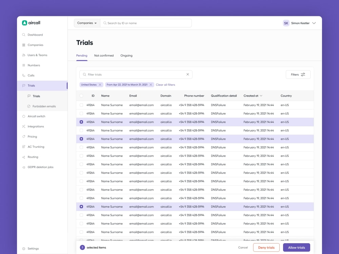Click the flag icon of Trials sub-item
The image size is (339, 254).
(x=29, y=96)
